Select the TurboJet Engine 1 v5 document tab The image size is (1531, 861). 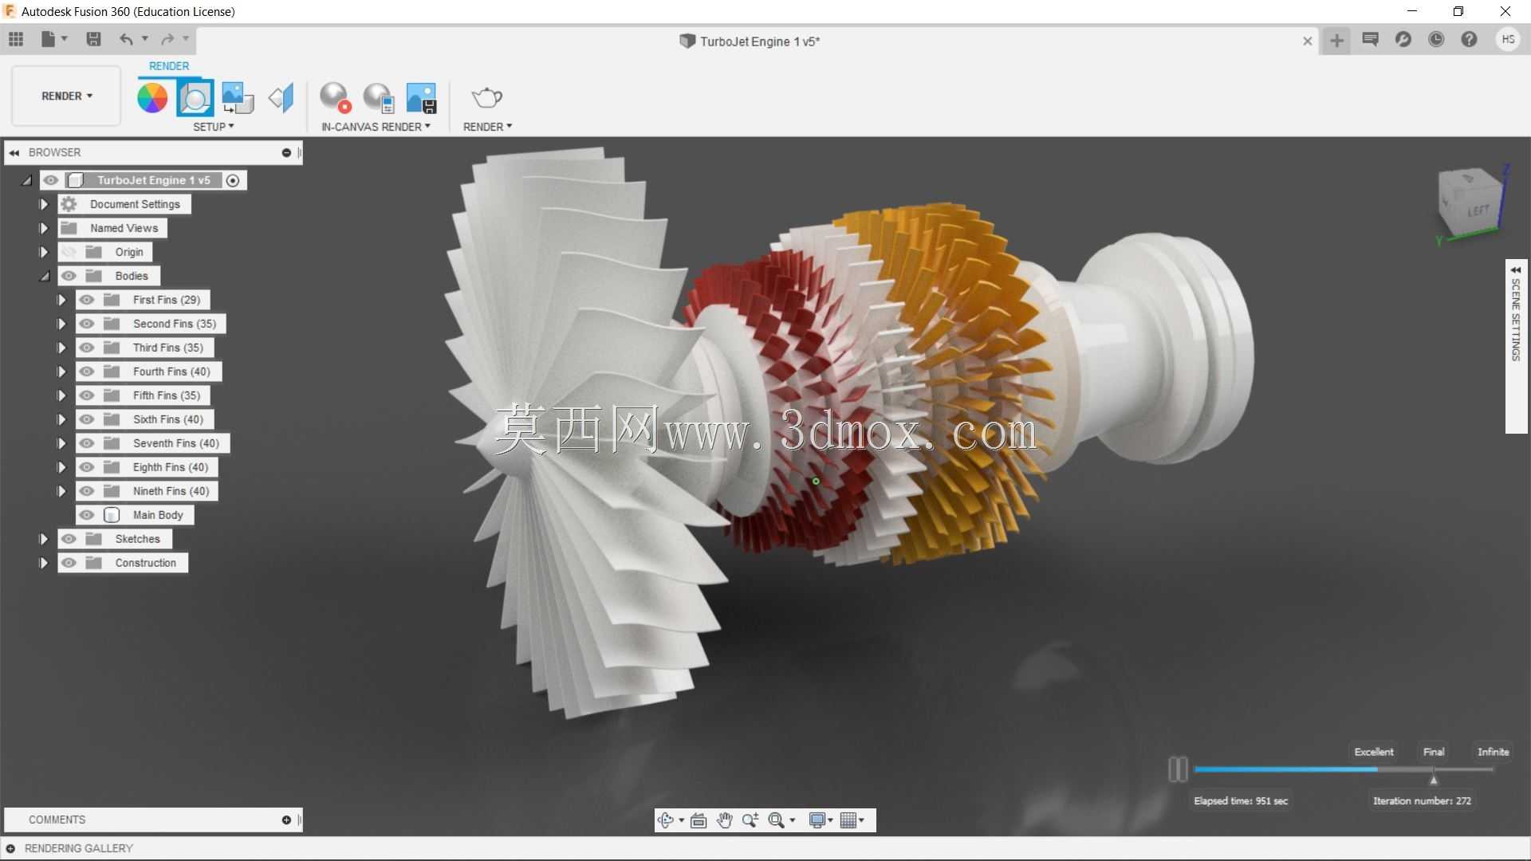pos(750,41)
